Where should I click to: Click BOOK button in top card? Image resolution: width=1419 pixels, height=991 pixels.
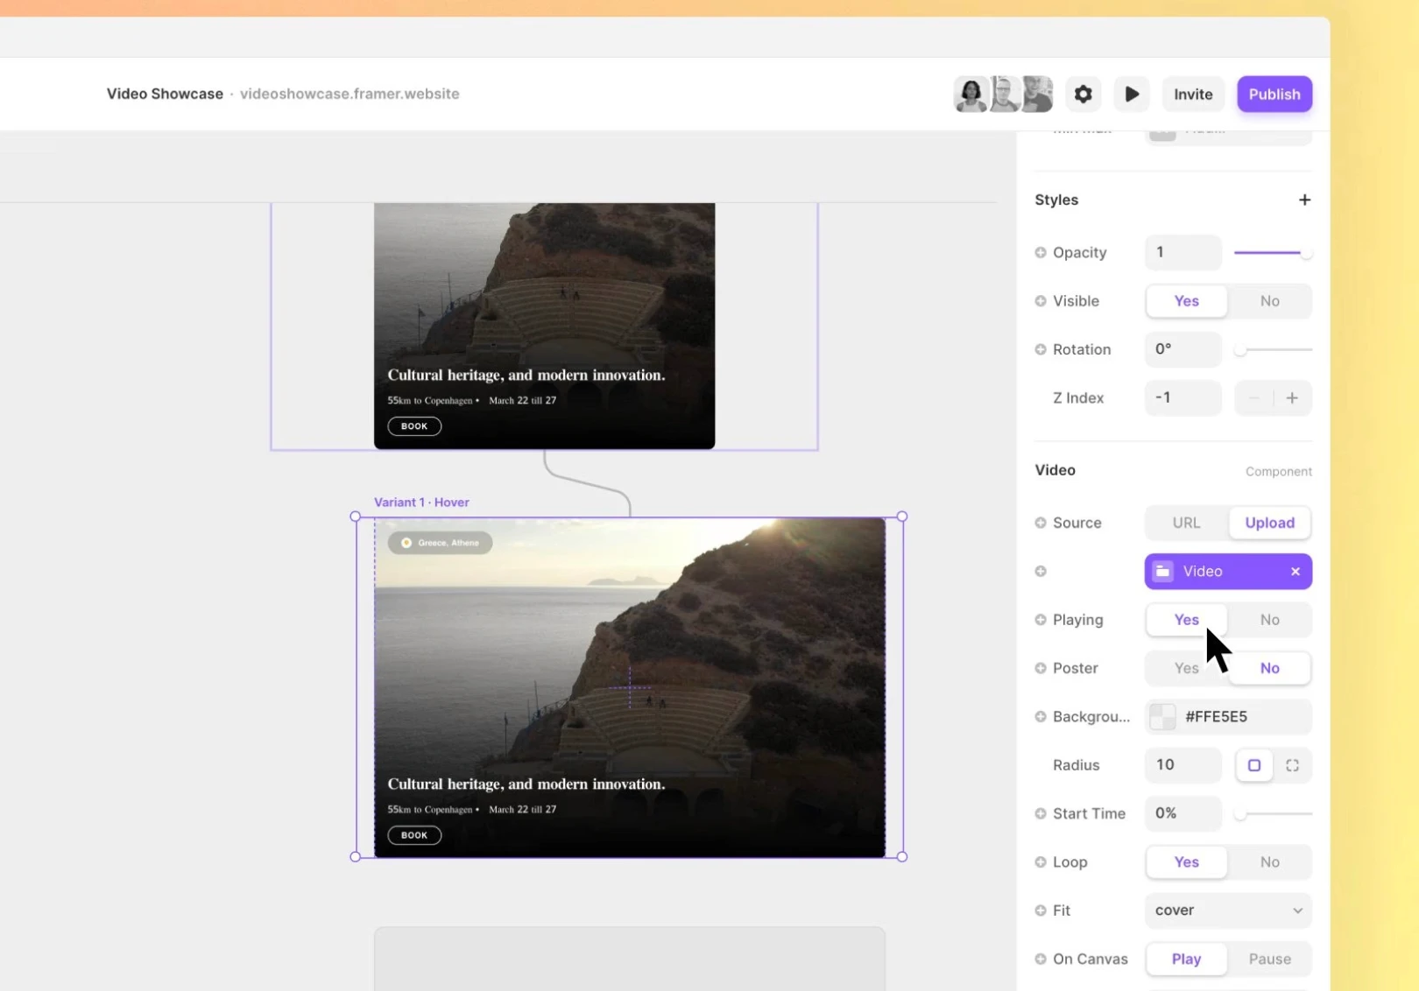pos(414,426)
